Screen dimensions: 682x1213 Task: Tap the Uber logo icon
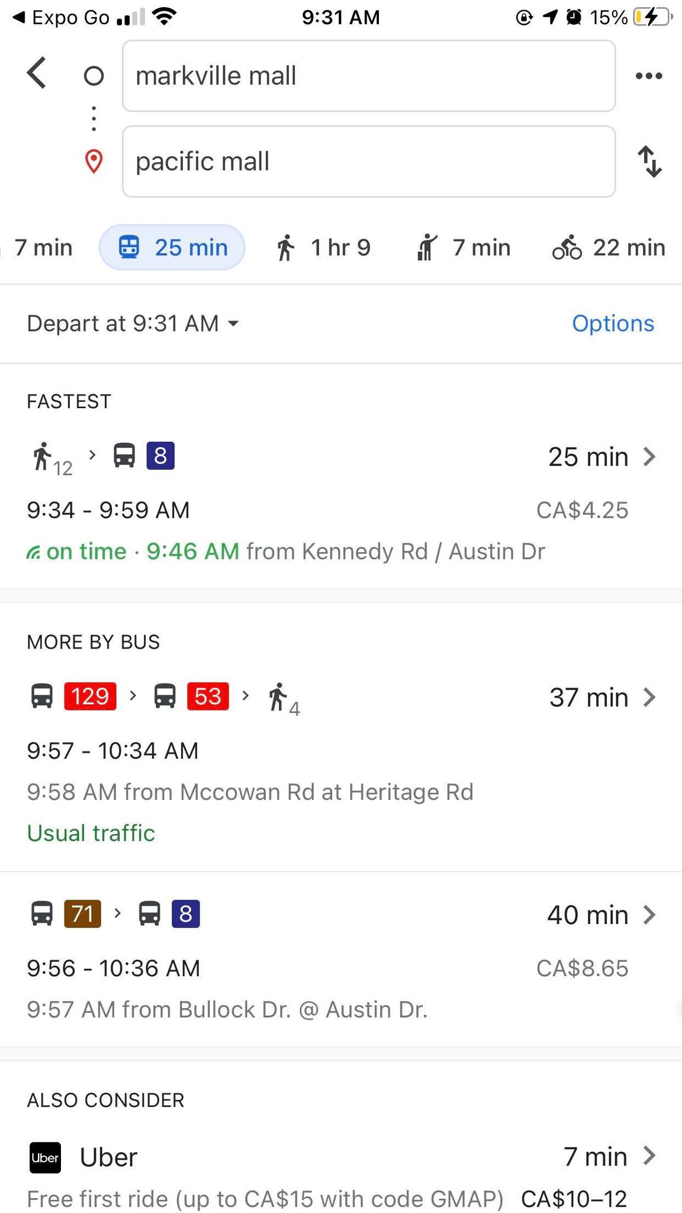click(45, 1157)
